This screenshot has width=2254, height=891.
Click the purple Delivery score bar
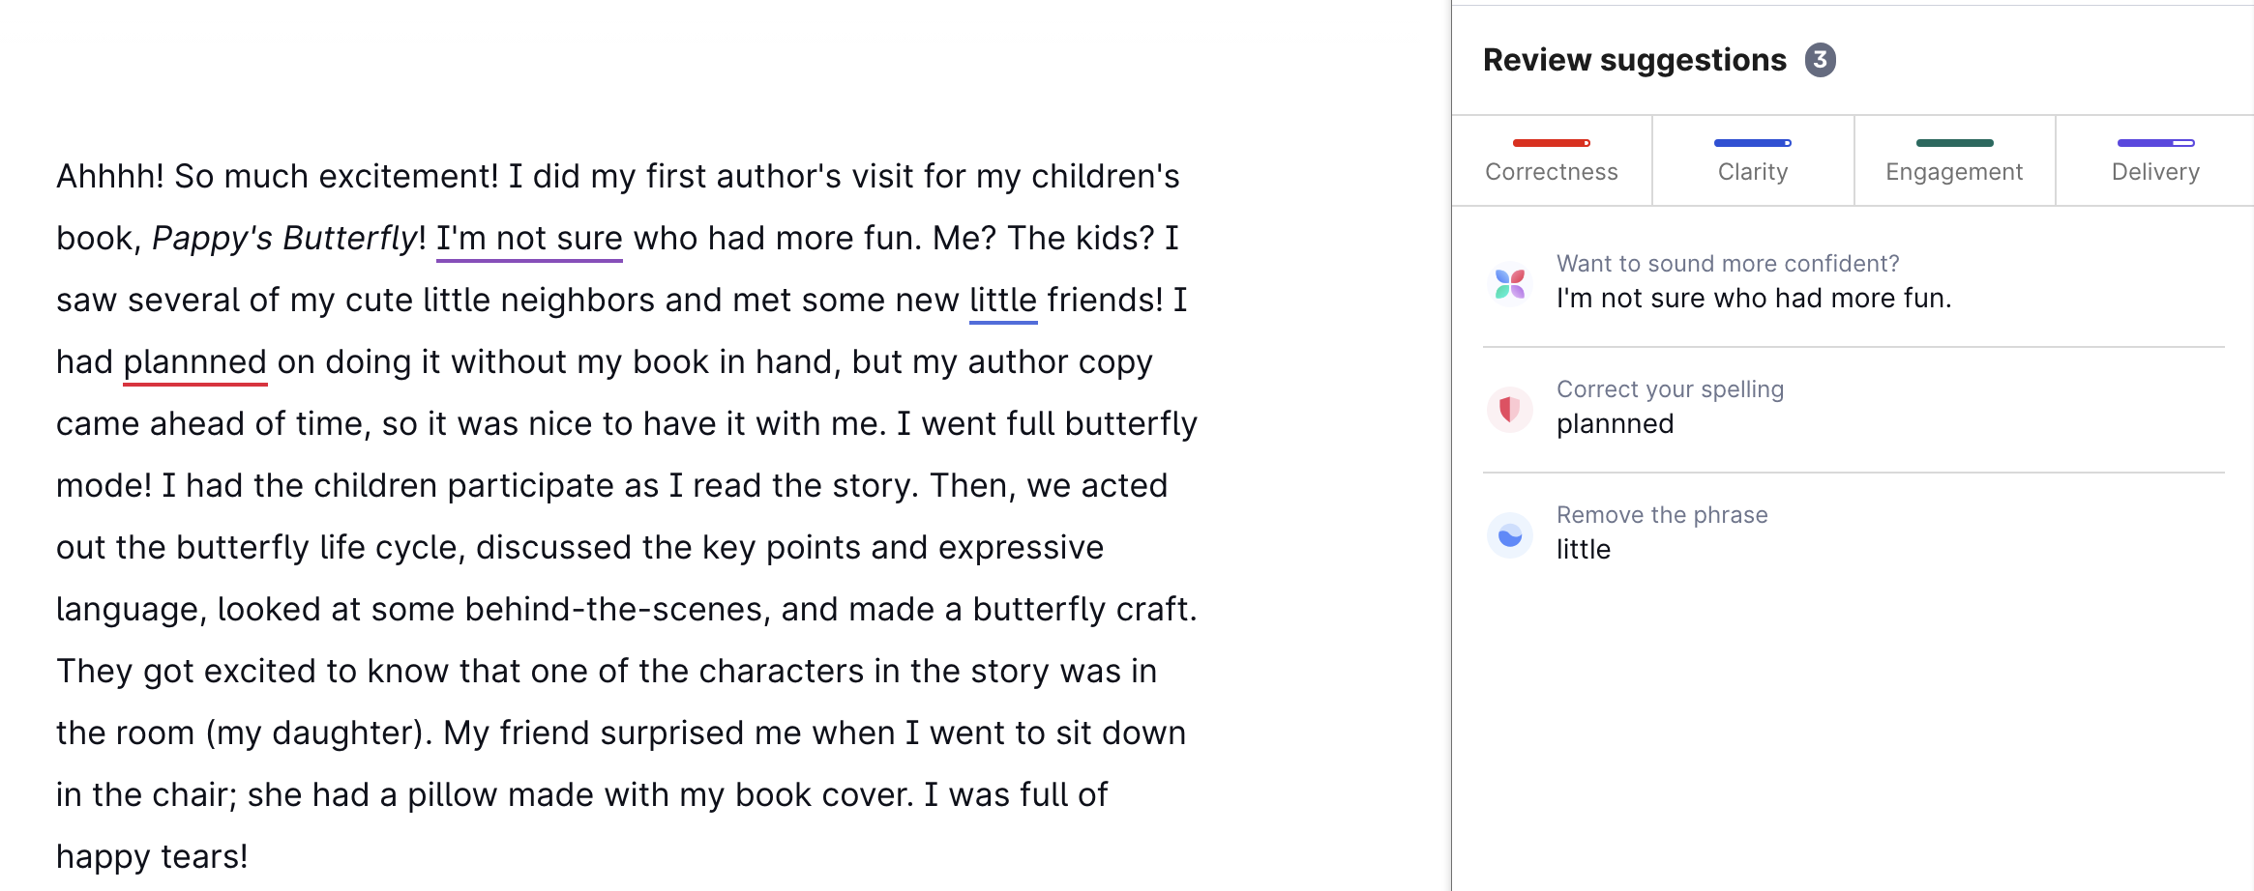click(2154, 143)
